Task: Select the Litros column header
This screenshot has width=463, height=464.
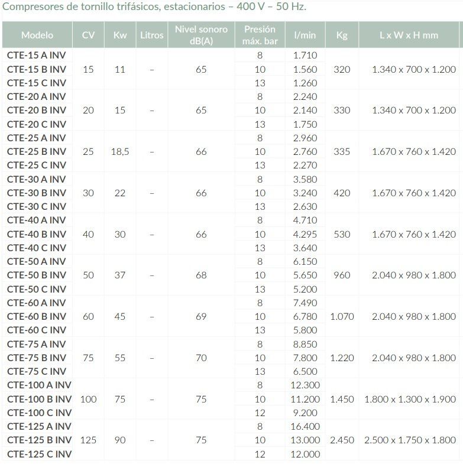Action: (152, 35)
